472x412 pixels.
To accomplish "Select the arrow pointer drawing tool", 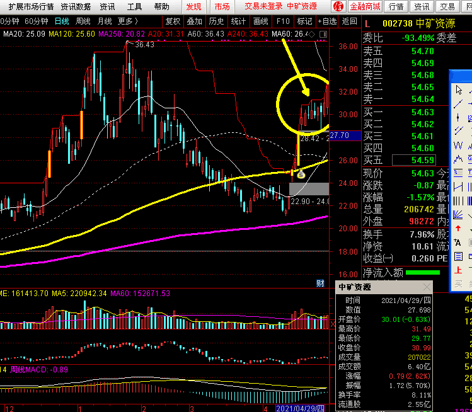I will point(458,90).
